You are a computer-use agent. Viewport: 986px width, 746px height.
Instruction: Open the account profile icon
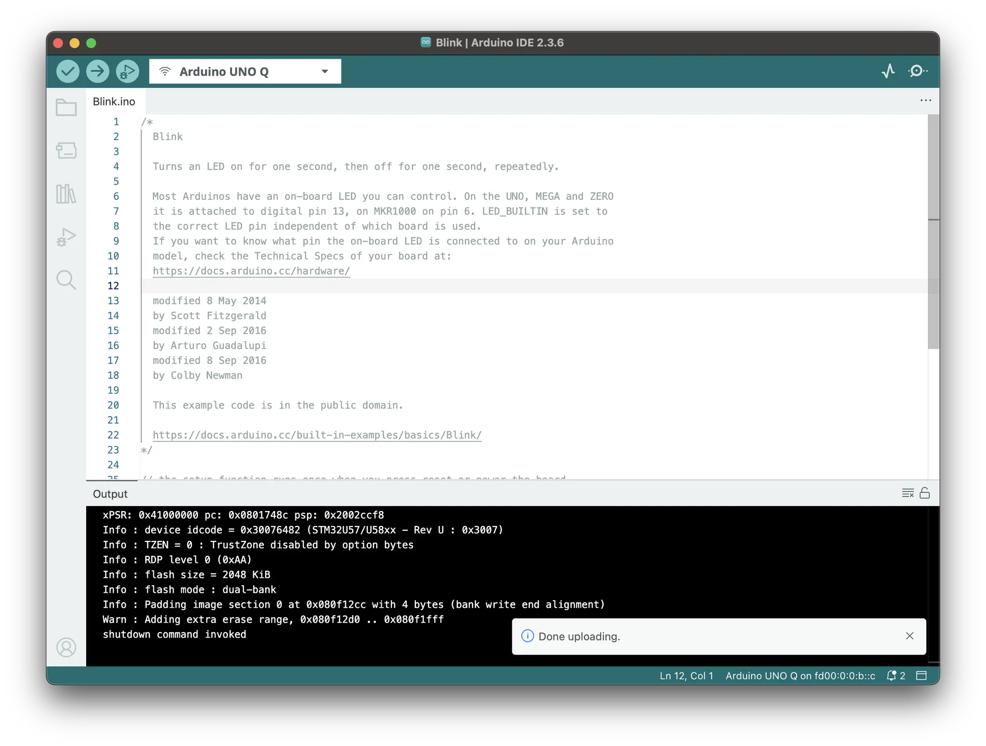tap(66, 647)
